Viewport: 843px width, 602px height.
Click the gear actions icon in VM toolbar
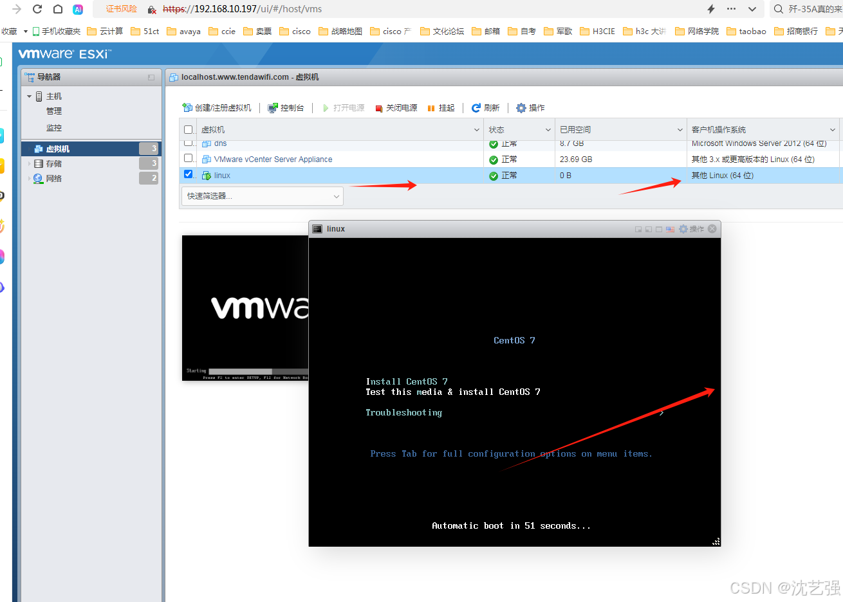pyautogui.click(x=521, y=107)
